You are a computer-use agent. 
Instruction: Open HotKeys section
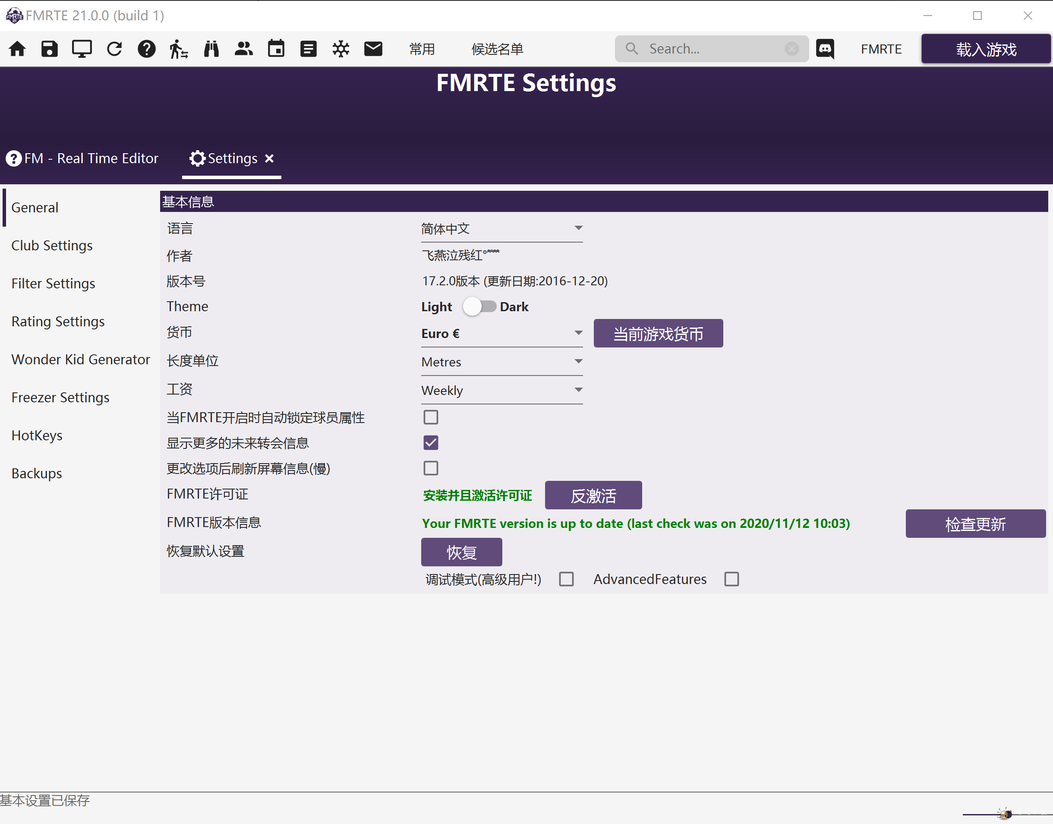(37, 436)
